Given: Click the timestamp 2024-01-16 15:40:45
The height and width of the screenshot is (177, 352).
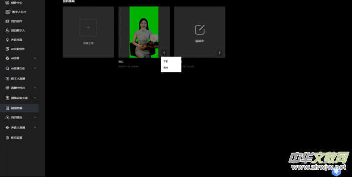Looking at the screenshot, I should [129, 66].
